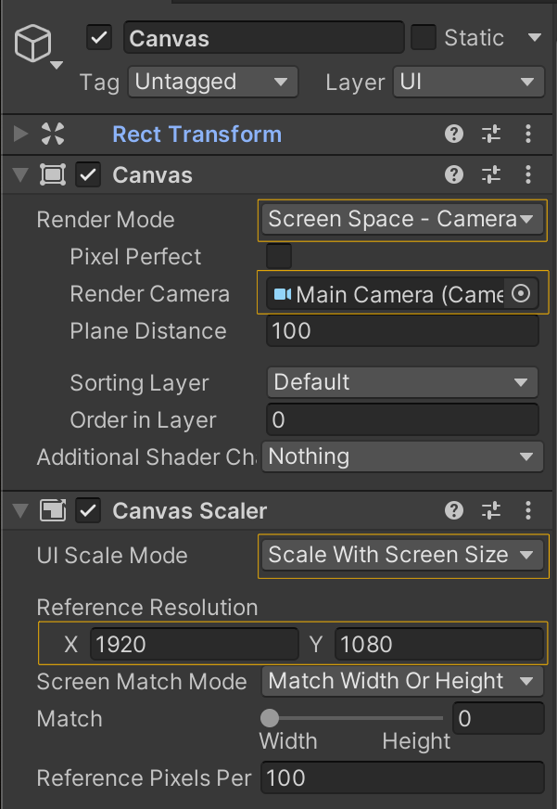Open the UI Scale Mode dropdown
The width and height of the screenshot is (557, 809).
click(401, 556)
